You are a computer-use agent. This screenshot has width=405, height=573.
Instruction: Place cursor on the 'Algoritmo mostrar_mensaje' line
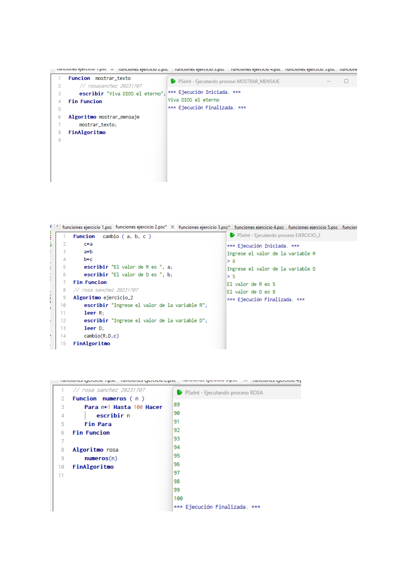104,117
